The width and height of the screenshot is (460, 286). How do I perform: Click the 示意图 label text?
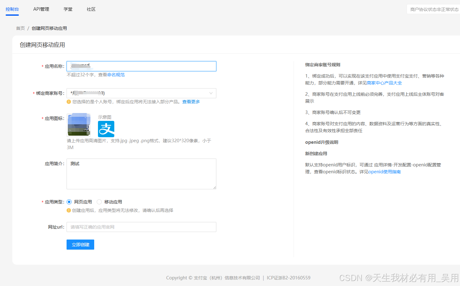coord(105,117)
